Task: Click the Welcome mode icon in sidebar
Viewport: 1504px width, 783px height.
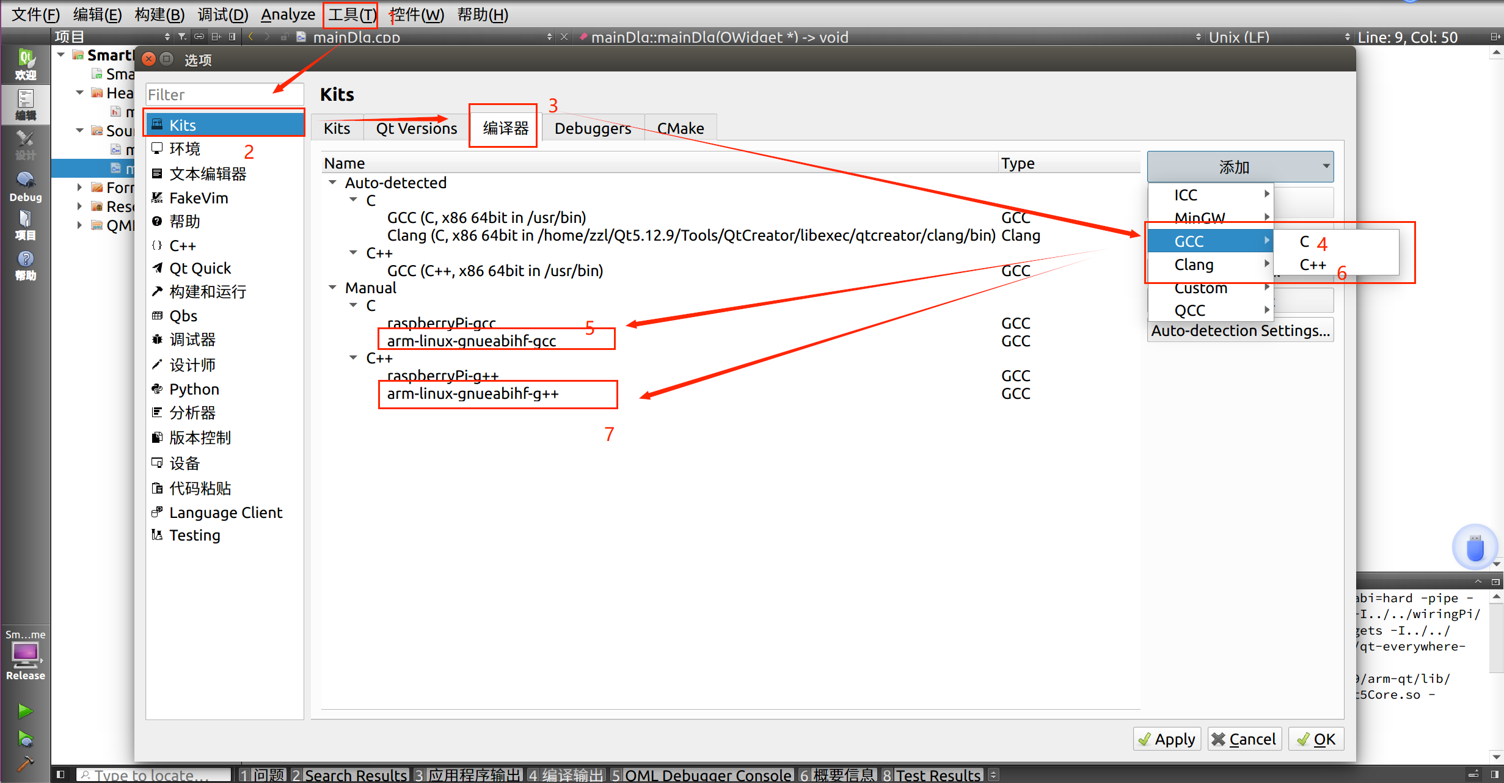Action: click(x=25, y=64)
